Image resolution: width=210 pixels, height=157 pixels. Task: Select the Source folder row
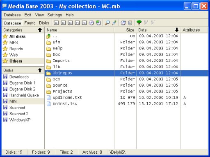pyautogui.click(x=126, y=85)
